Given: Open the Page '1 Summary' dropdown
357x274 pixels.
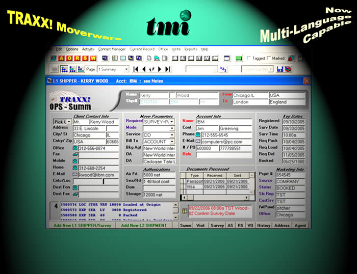Looking at the screenshot, I should [126, 69].
